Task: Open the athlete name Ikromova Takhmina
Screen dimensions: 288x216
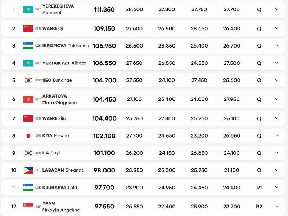Action: point(66,46)
